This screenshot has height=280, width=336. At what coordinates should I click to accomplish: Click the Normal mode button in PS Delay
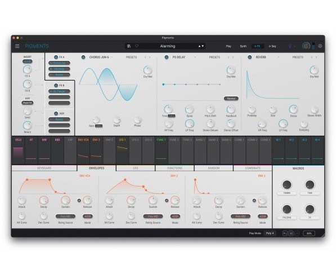231,99
